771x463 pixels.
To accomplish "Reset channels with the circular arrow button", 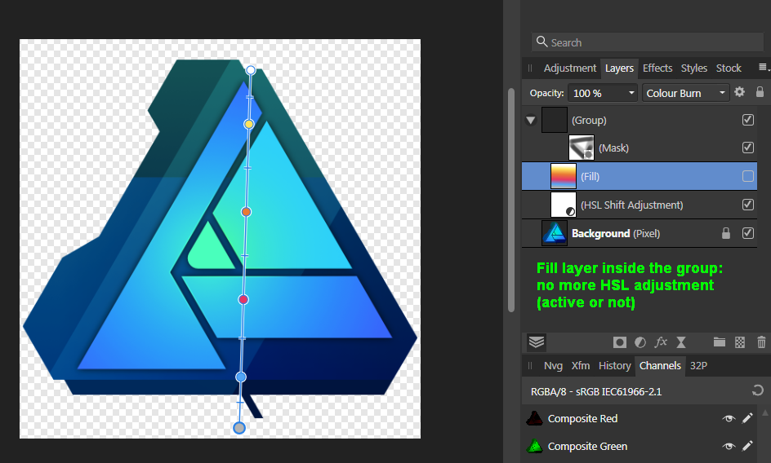I will click(759, 391).
